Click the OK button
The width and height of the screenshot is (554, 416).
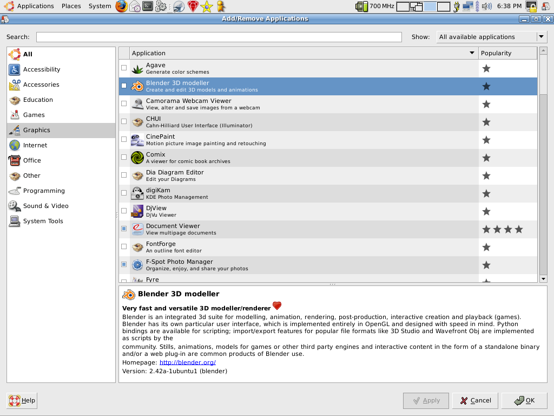pos(524,400)
